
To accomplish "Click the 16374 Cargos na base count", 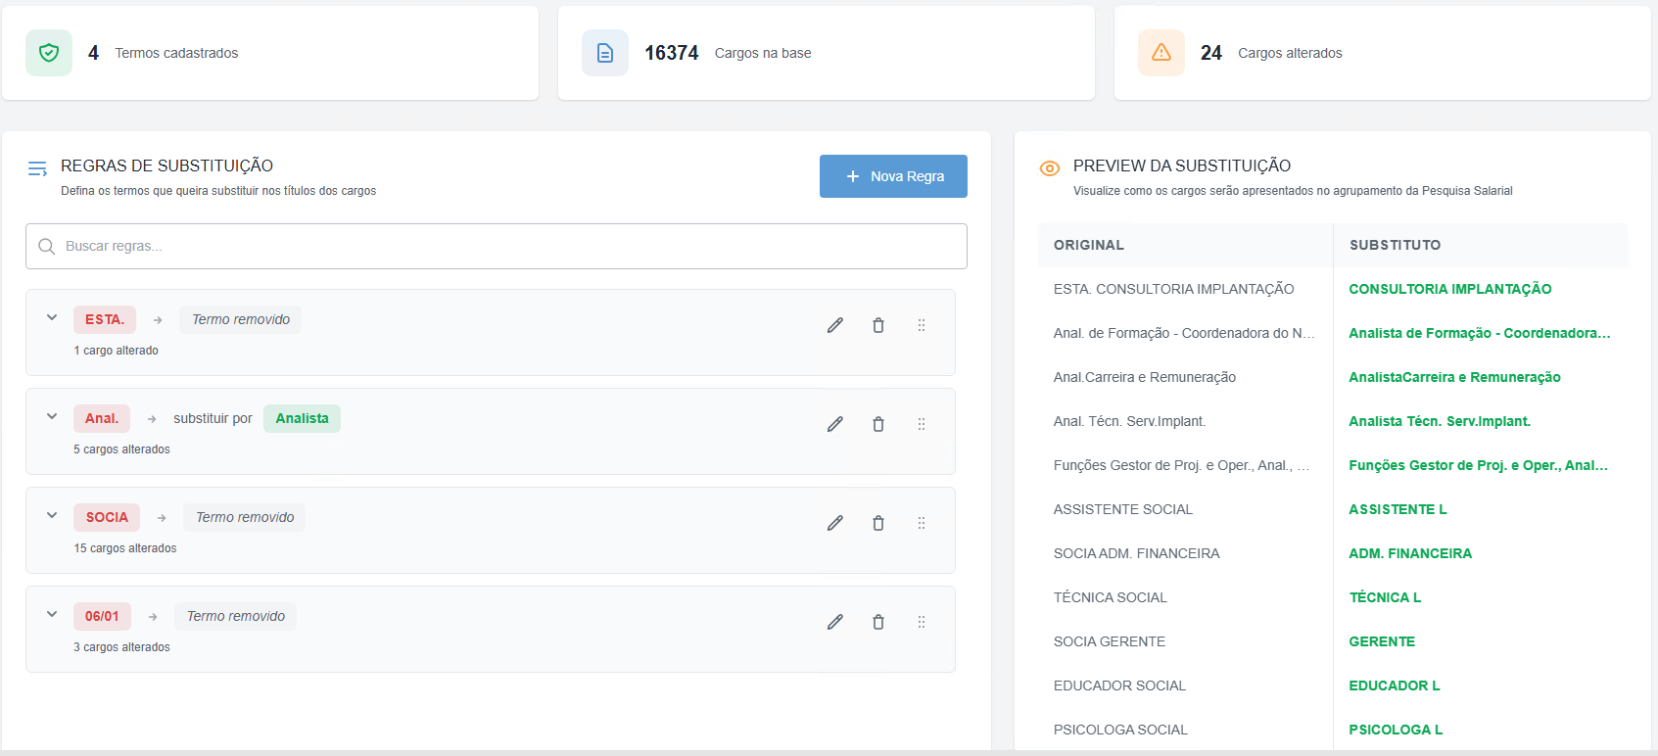I will click(672, 53).
